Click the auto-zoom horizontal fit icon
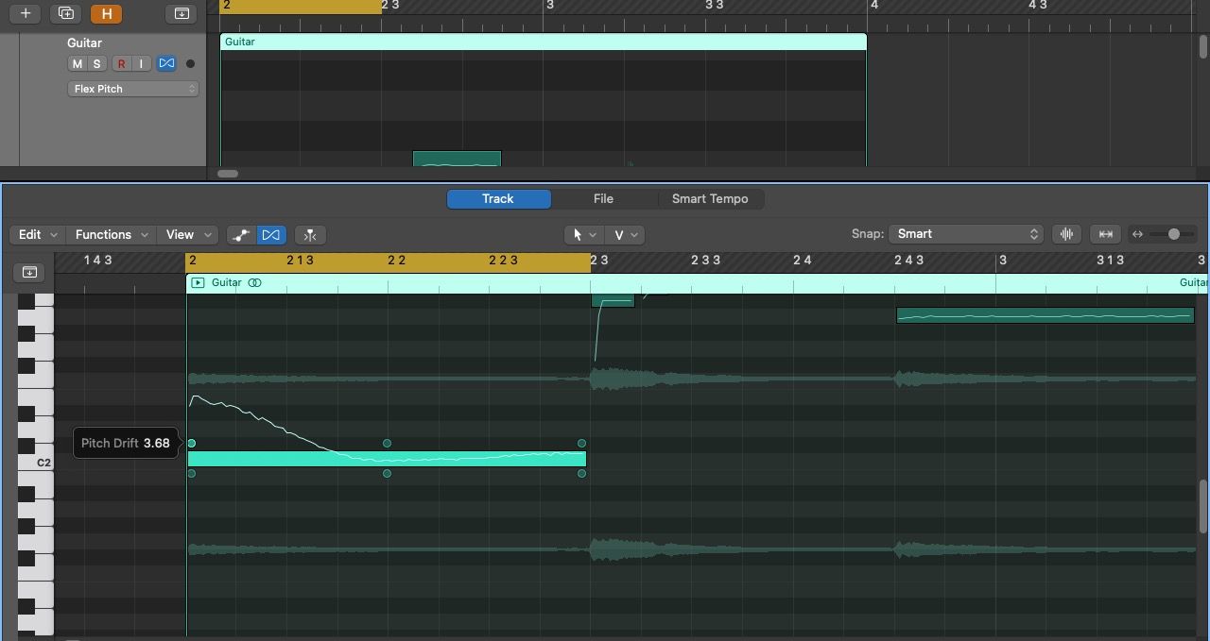This screenshot has height=641, width=1210. [1104, 233]
